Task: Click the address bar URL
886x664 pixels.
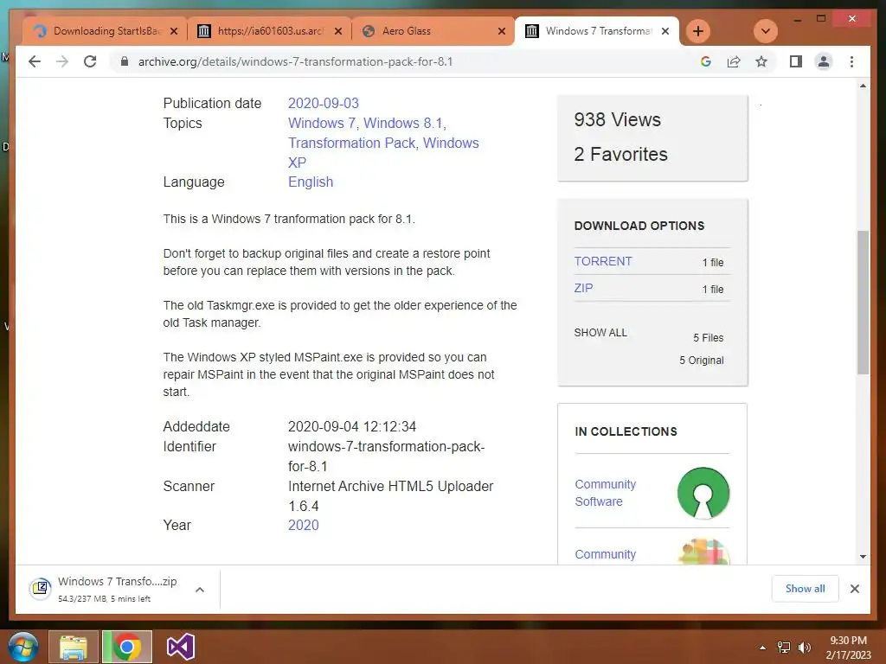Action: 296,61
